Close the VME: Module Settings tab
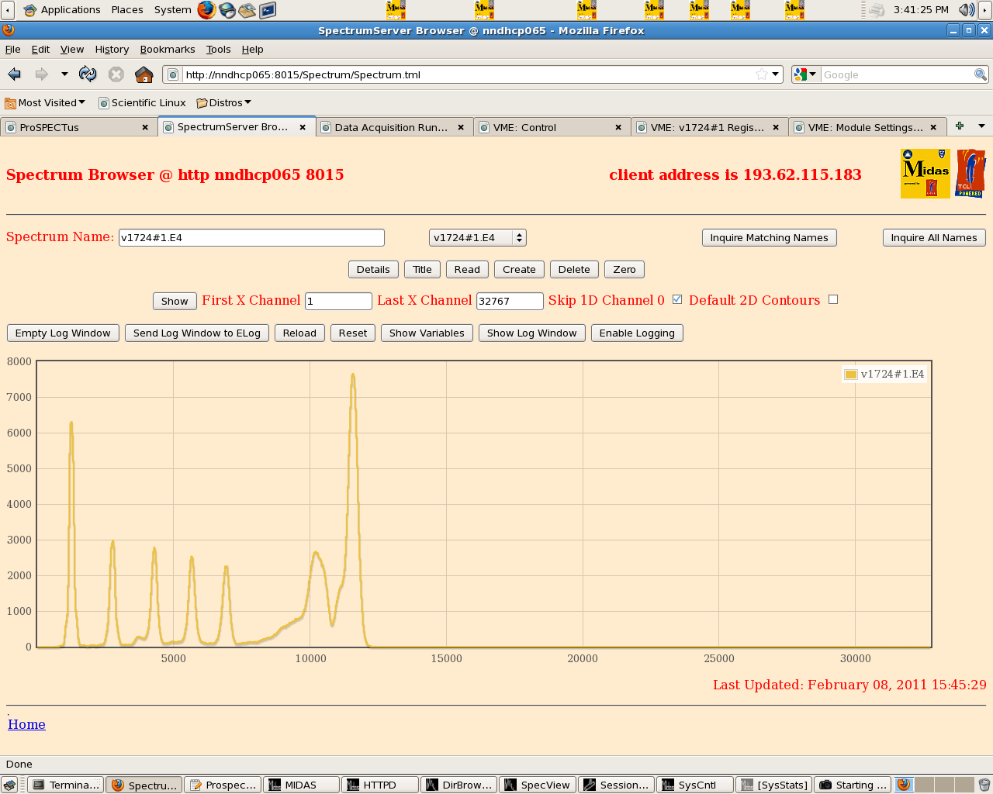Screen dimensions: 993x794 click(933, 127)
